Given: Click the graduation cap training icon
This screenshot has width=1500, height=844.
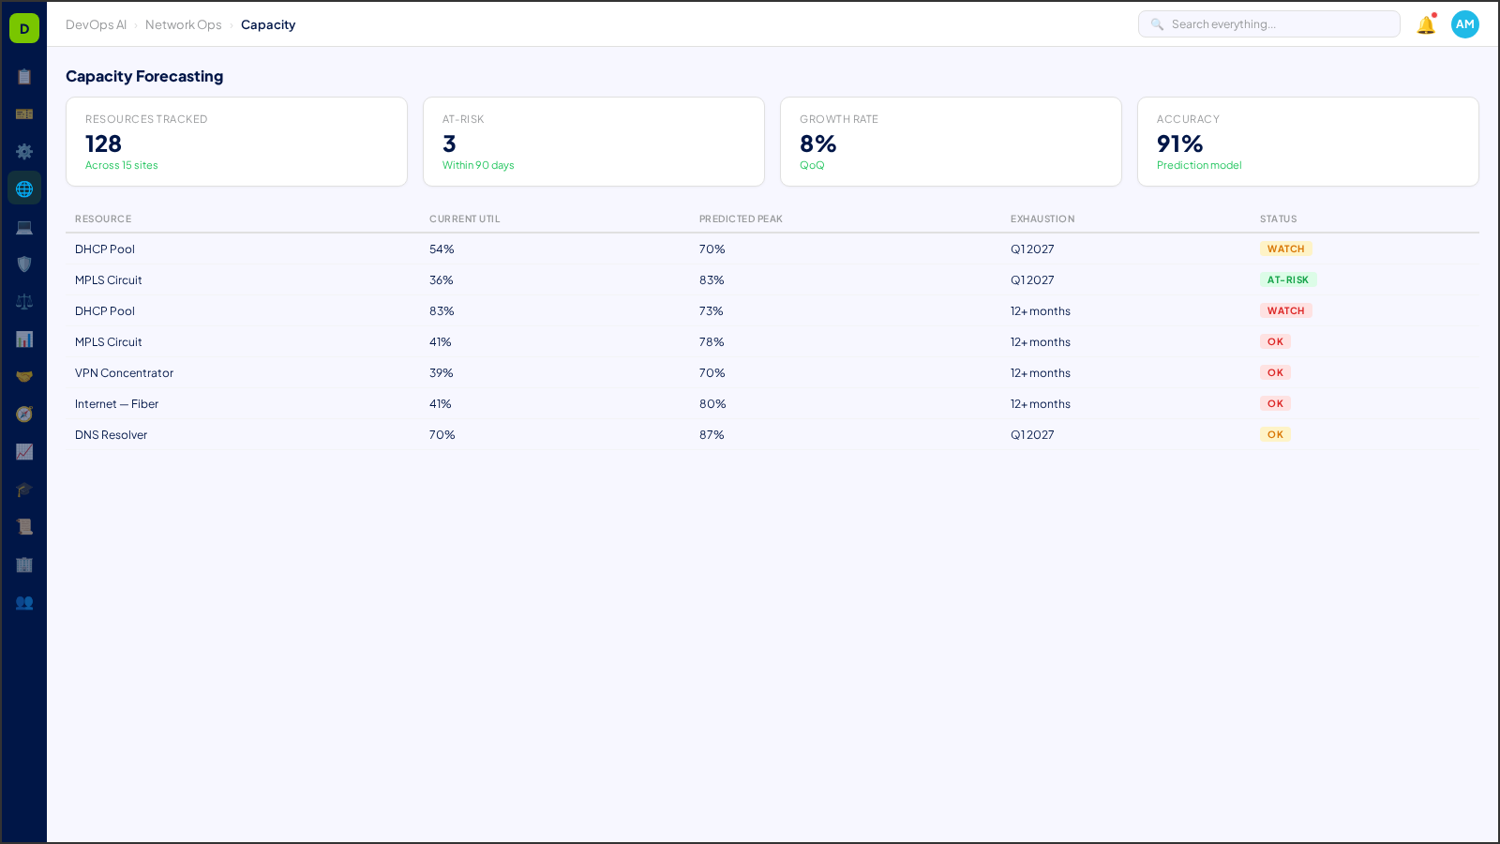Looking at the screenshot, I should coord(24,489).
